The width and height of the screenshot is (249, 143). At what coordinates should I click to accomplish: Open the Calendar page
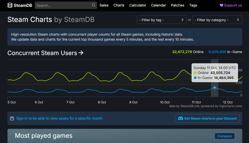159,5
